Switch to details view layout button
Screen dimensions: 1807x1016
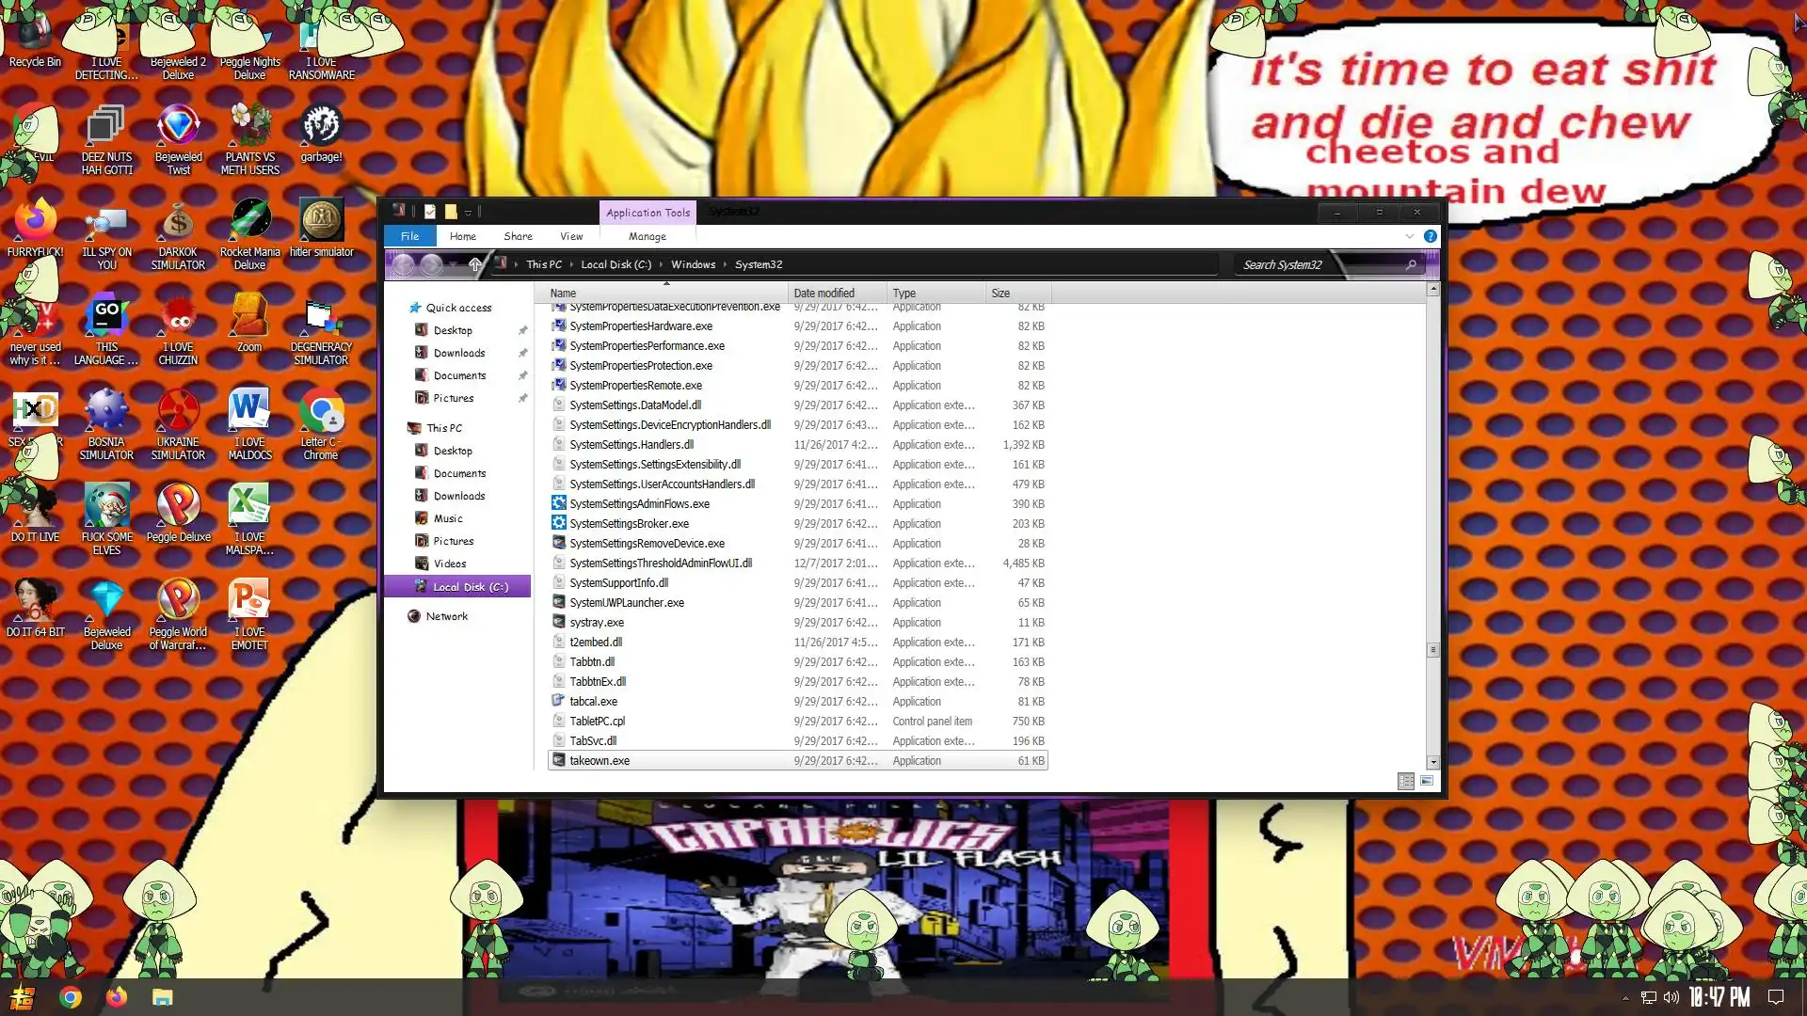1405,781
